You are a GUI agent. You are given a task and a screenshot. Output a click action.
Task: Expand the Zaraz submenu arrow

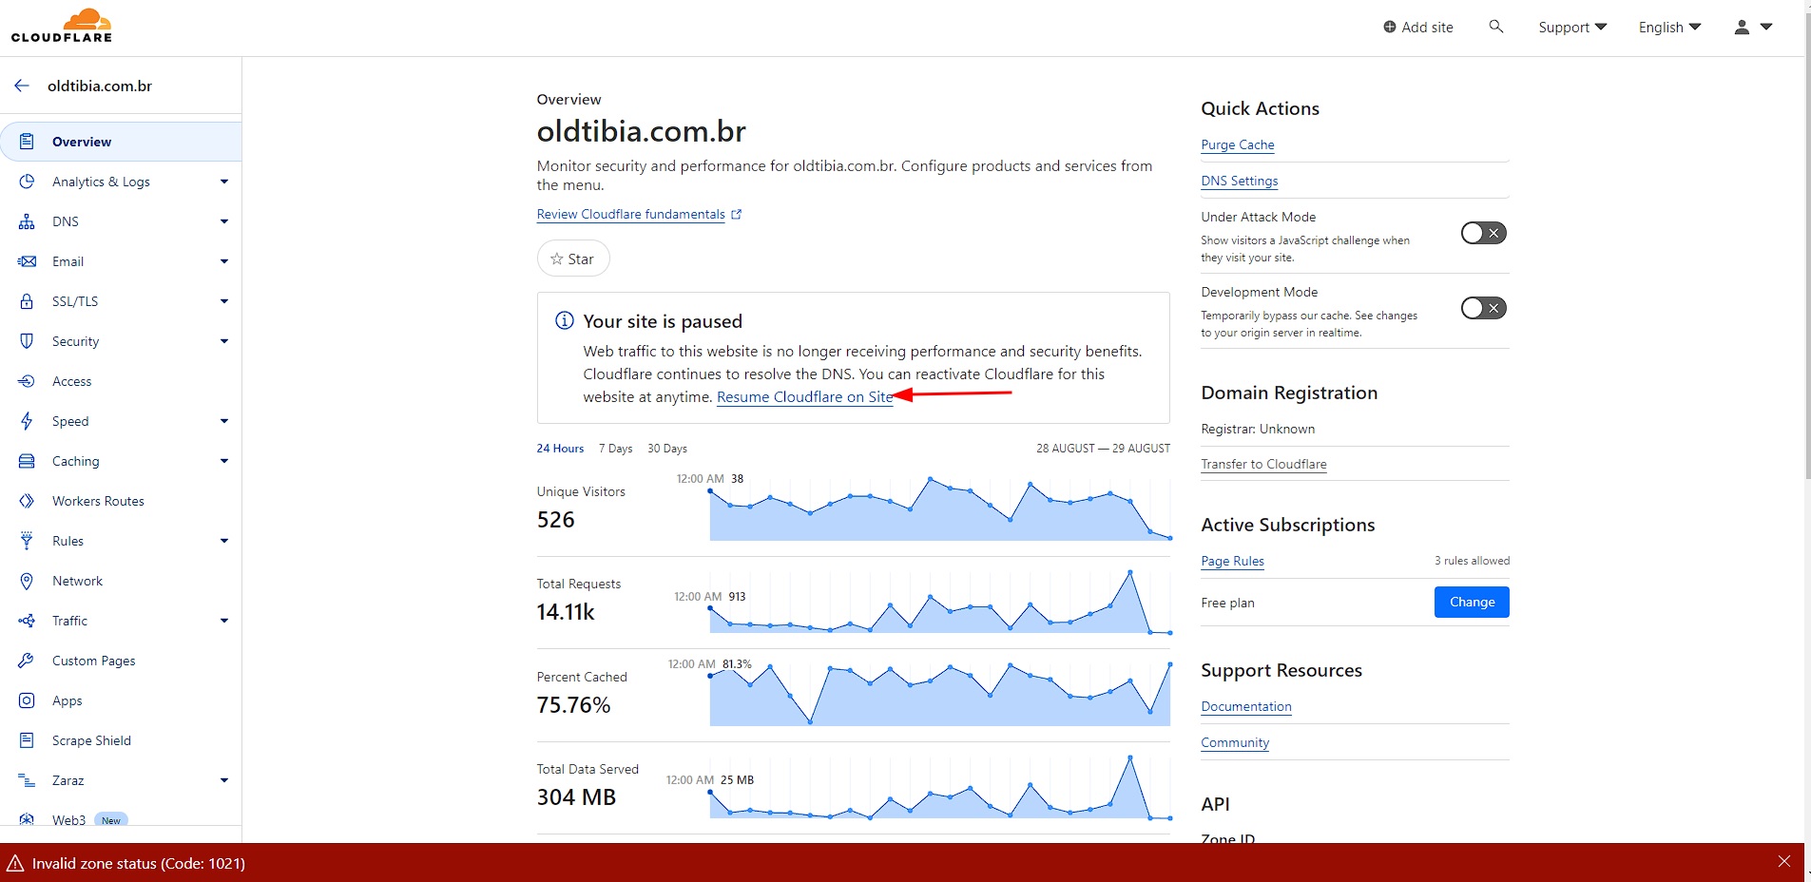click(x=224, y=780)
